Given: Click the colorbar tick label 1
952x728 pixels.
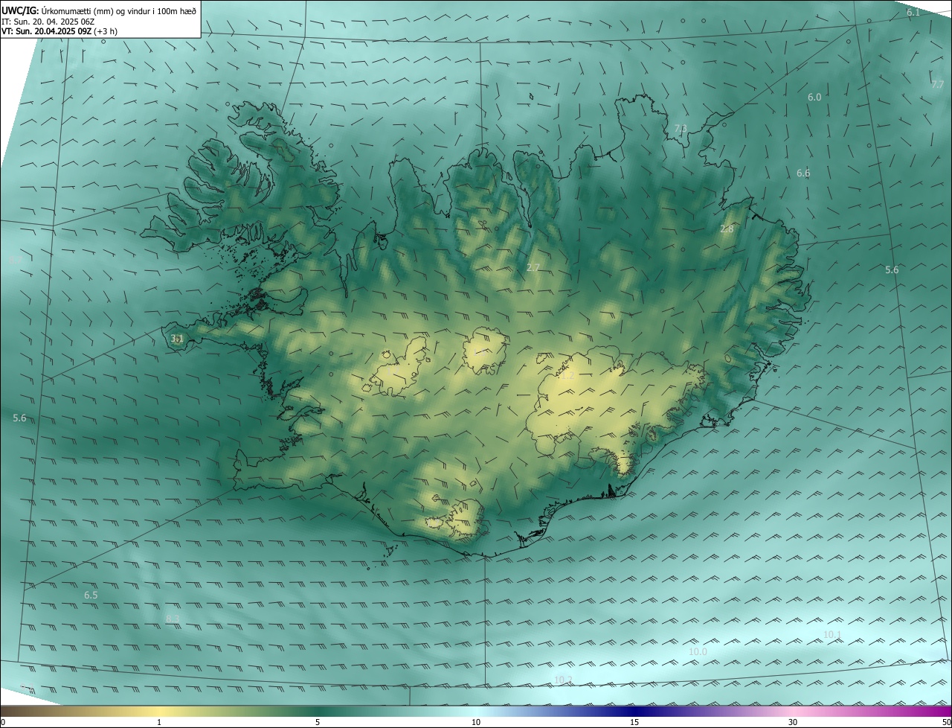Looking at the screenshot, I should click(x=159, y=722).
